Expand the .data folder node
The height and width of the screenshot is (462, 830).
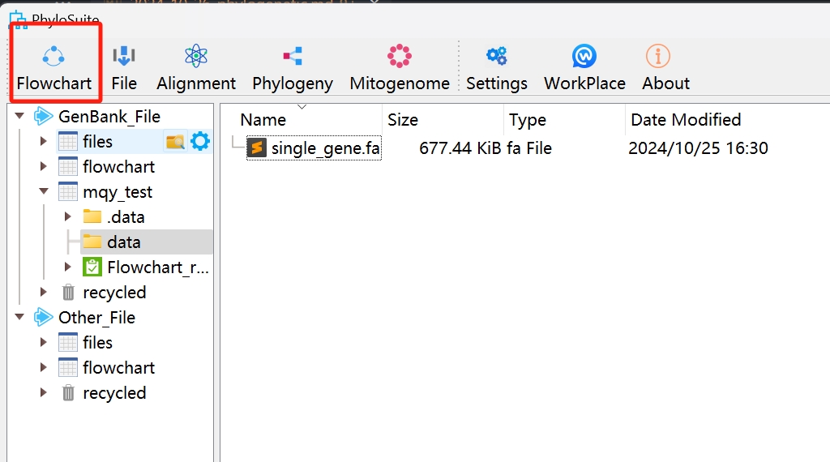click(x=68, y=217)
